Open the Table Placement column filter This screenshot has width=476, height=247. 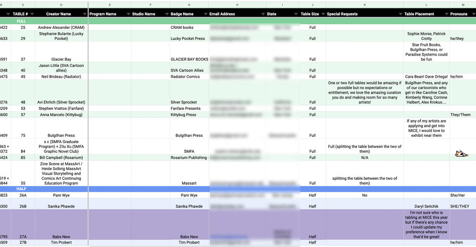click(x=446, y=14)
